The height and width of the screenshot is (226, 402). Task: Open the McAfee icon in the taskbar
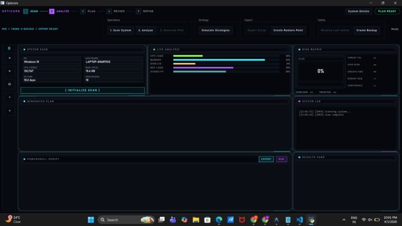(242, 220)
